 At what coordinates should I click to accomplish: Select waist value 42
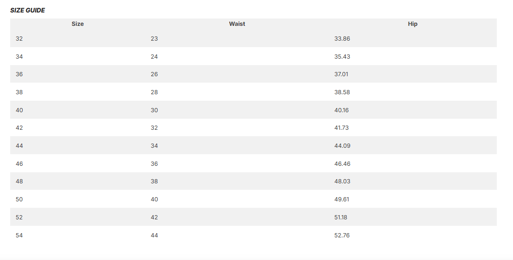tap(154, 218)
